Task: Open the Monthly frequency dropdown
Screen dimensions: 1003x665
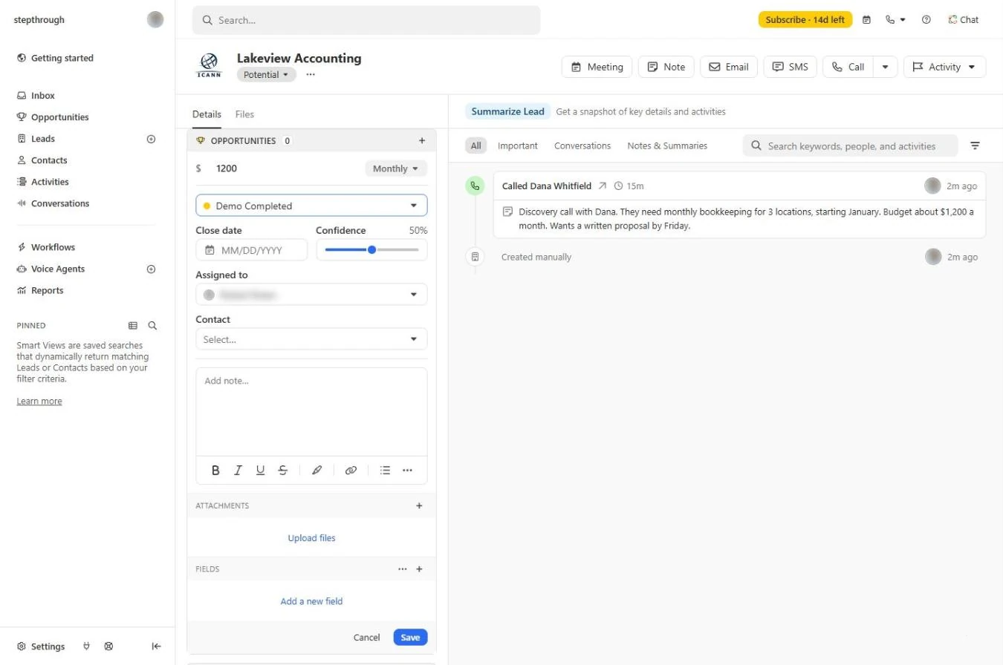Action: coord(396,168)
